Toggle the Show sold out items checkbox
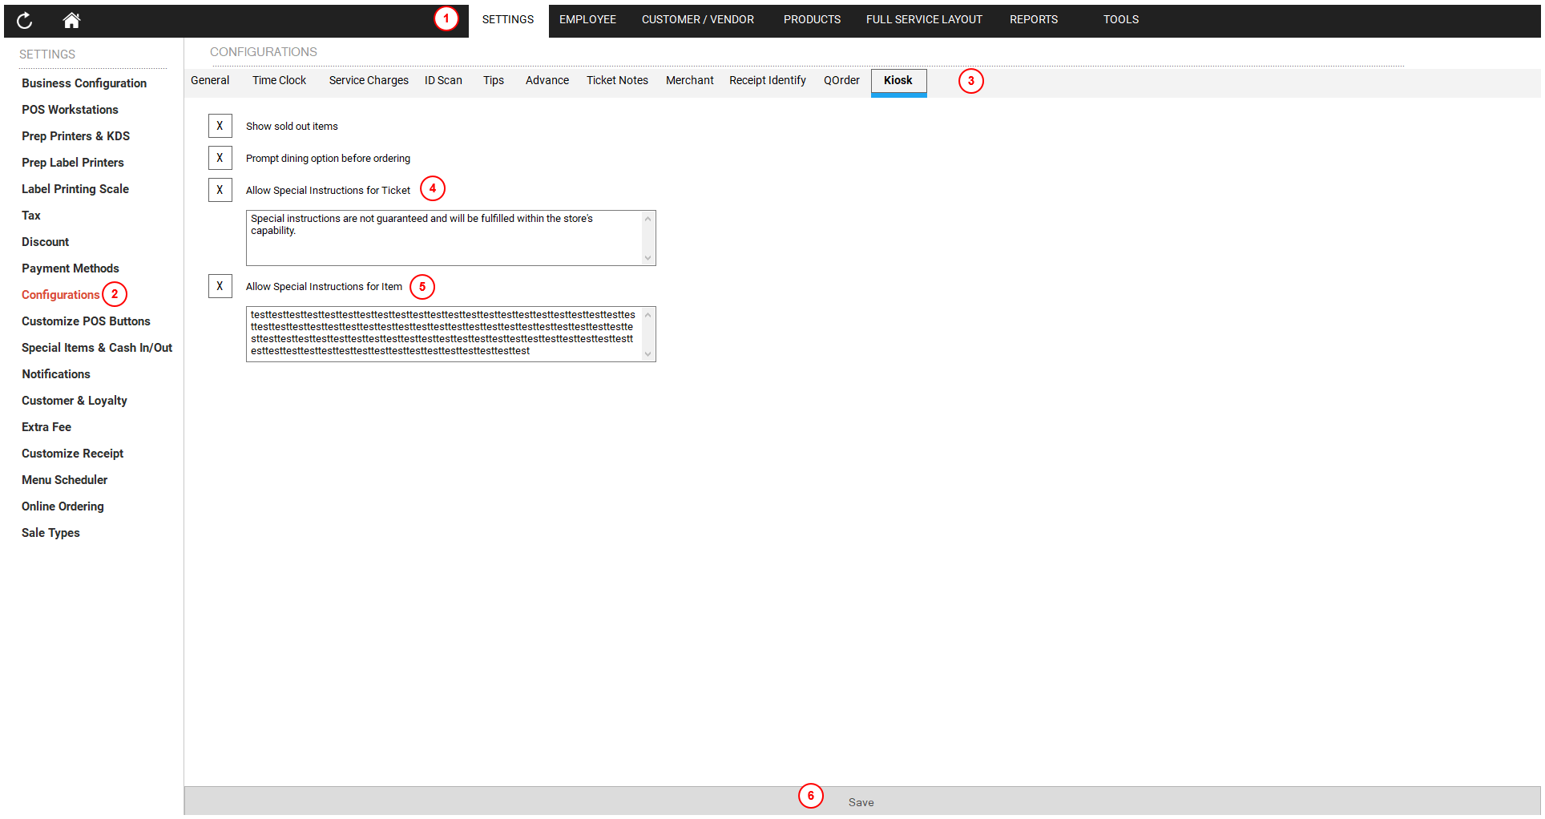 pyautogui.click(x=220, y=126)
